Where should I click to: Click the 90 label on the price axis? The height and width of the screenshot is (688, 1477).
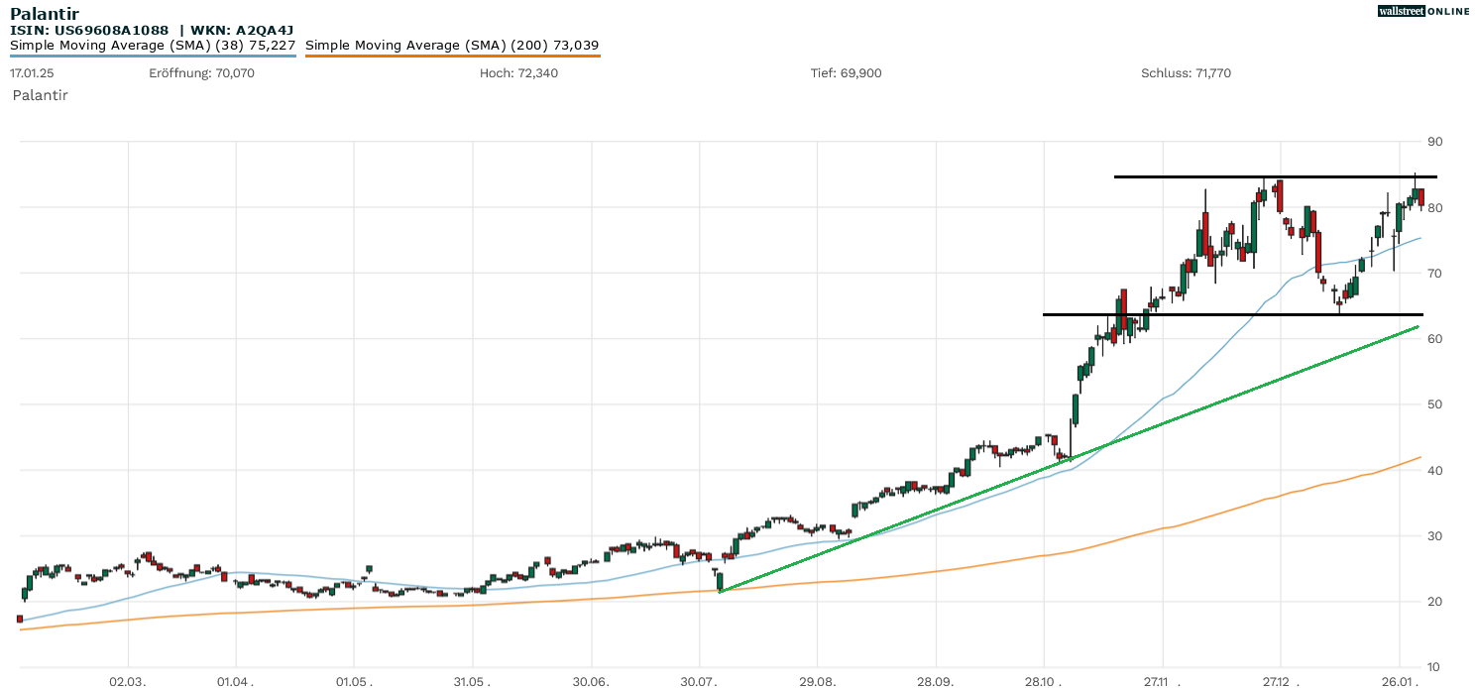pyautogui.click(x=1434, y=143)
